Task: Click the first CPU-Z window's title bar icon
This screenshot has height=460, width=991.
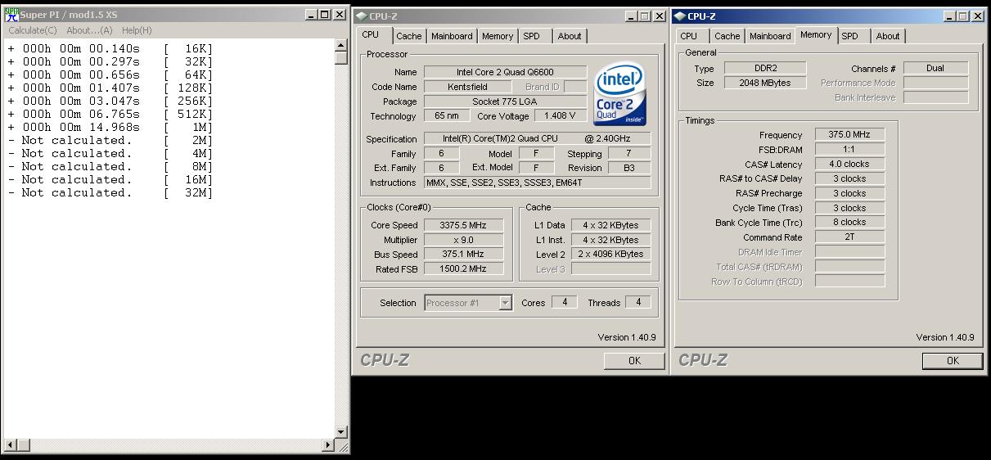Action: 361,16
